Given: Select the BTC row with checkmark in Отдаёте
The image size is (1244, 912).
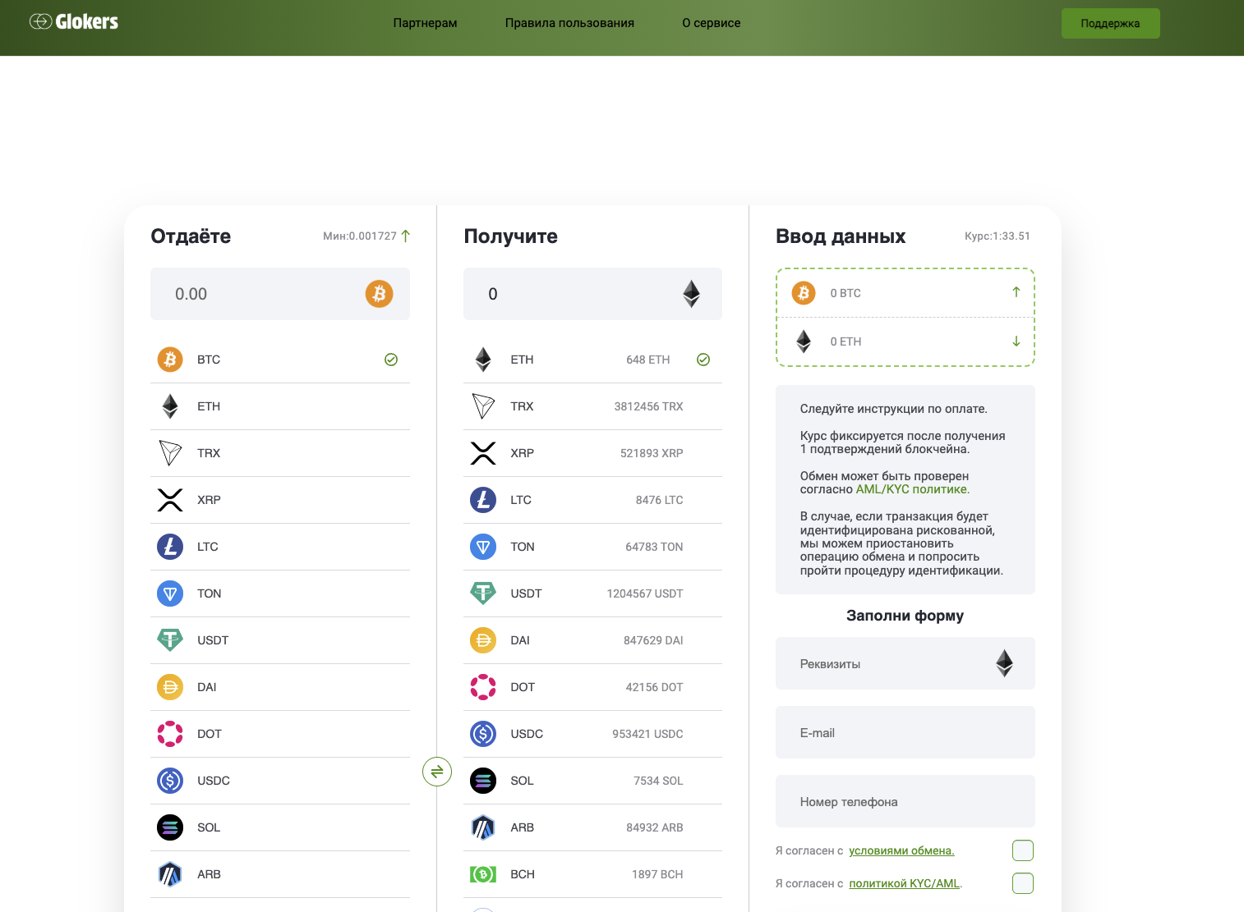Looking at the screenshot, I should (279, 360).
